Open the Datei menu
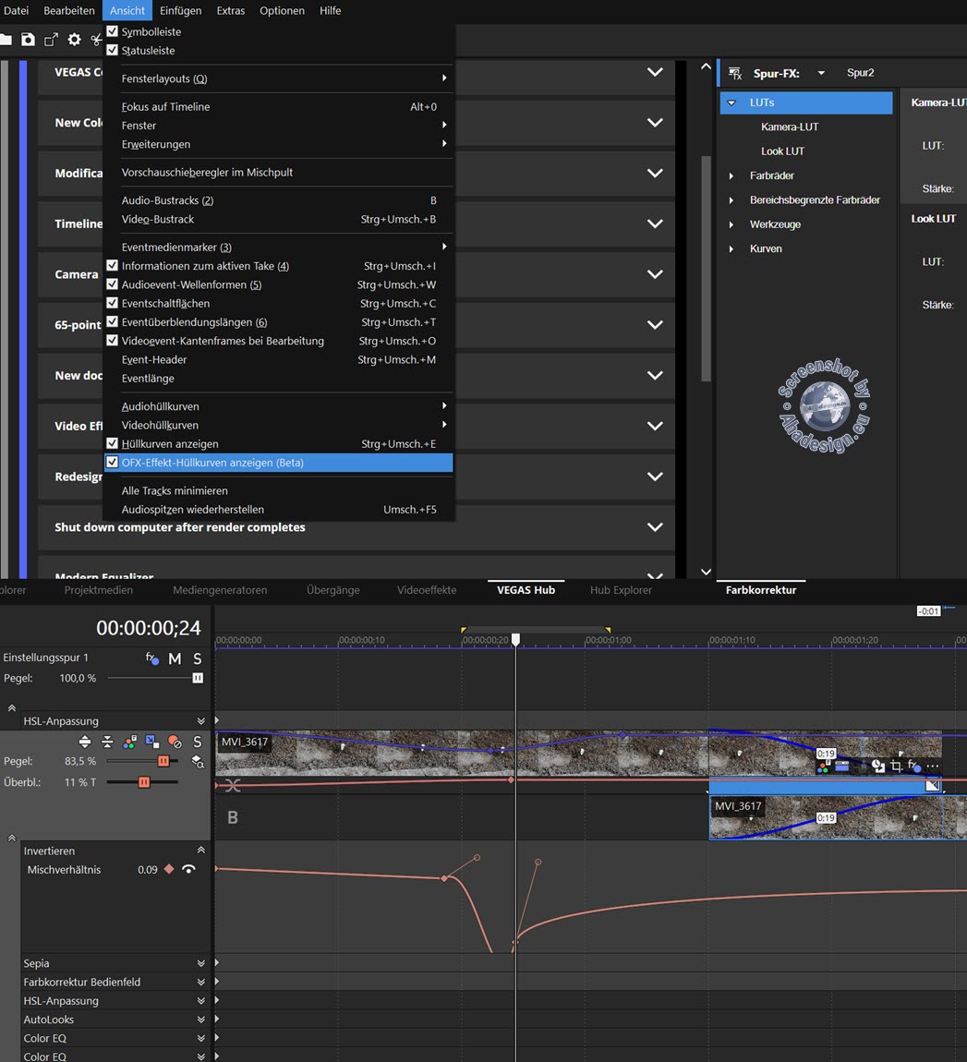 point(16,11)
